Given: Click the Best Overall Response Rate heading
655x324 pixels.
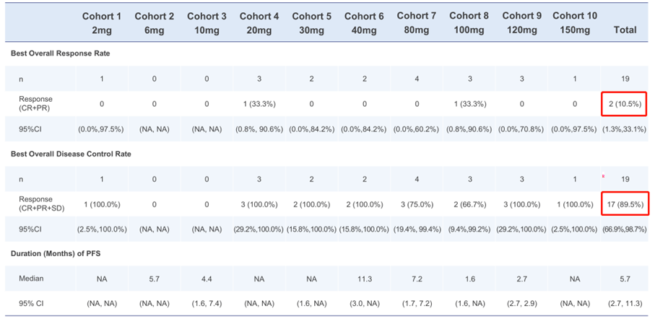Looking at the screenshot, I should (60, 53).
